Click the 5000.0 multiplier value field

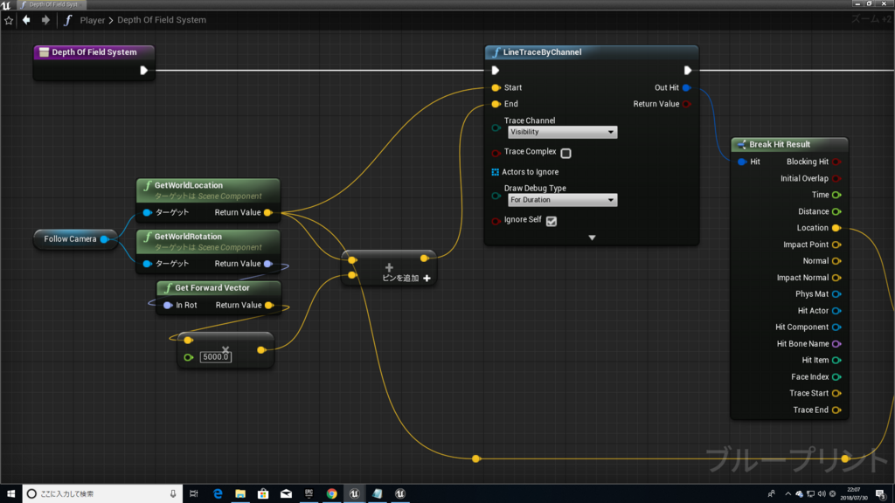(x=215, y=357)
